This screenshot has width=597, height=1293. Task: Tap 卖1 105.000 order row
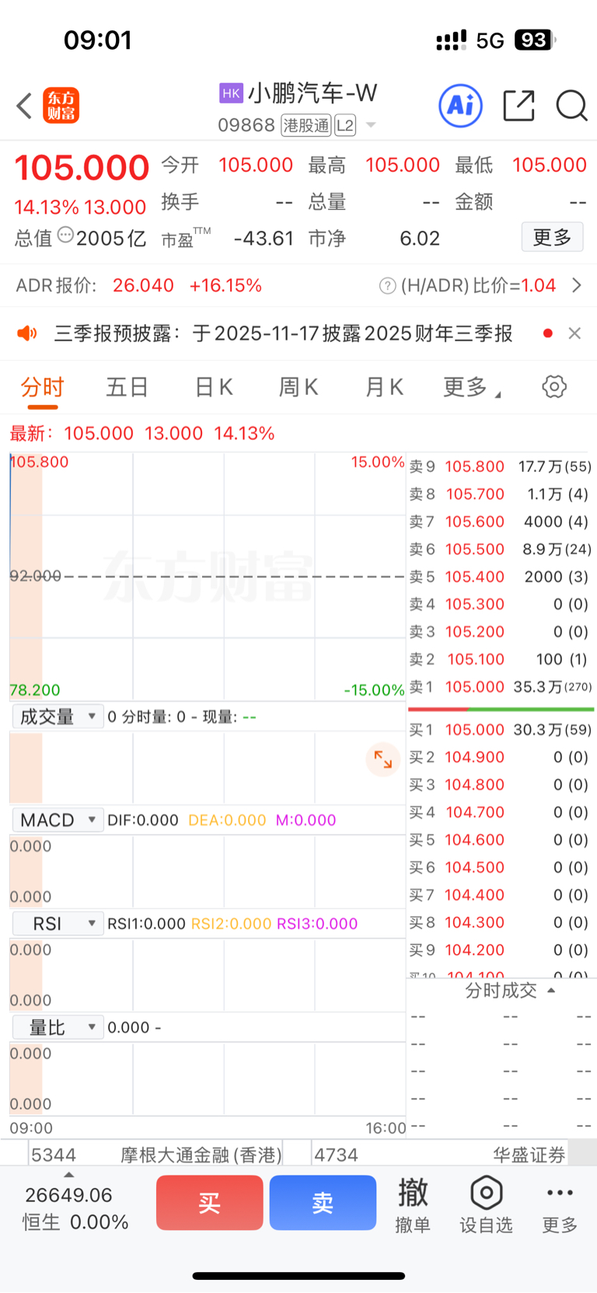click(500, 687)
